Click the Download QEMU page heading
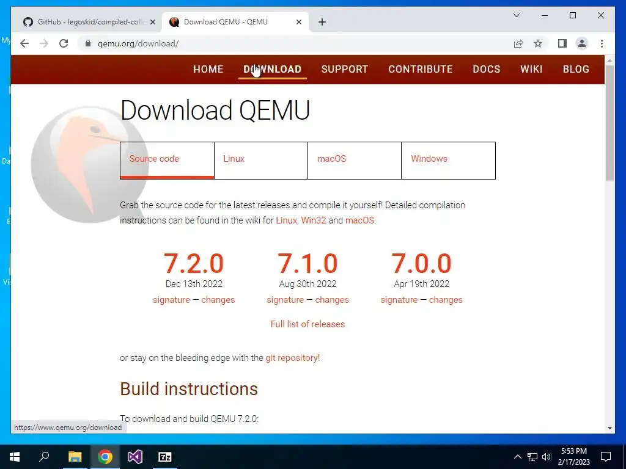 [x=215, y=111]
